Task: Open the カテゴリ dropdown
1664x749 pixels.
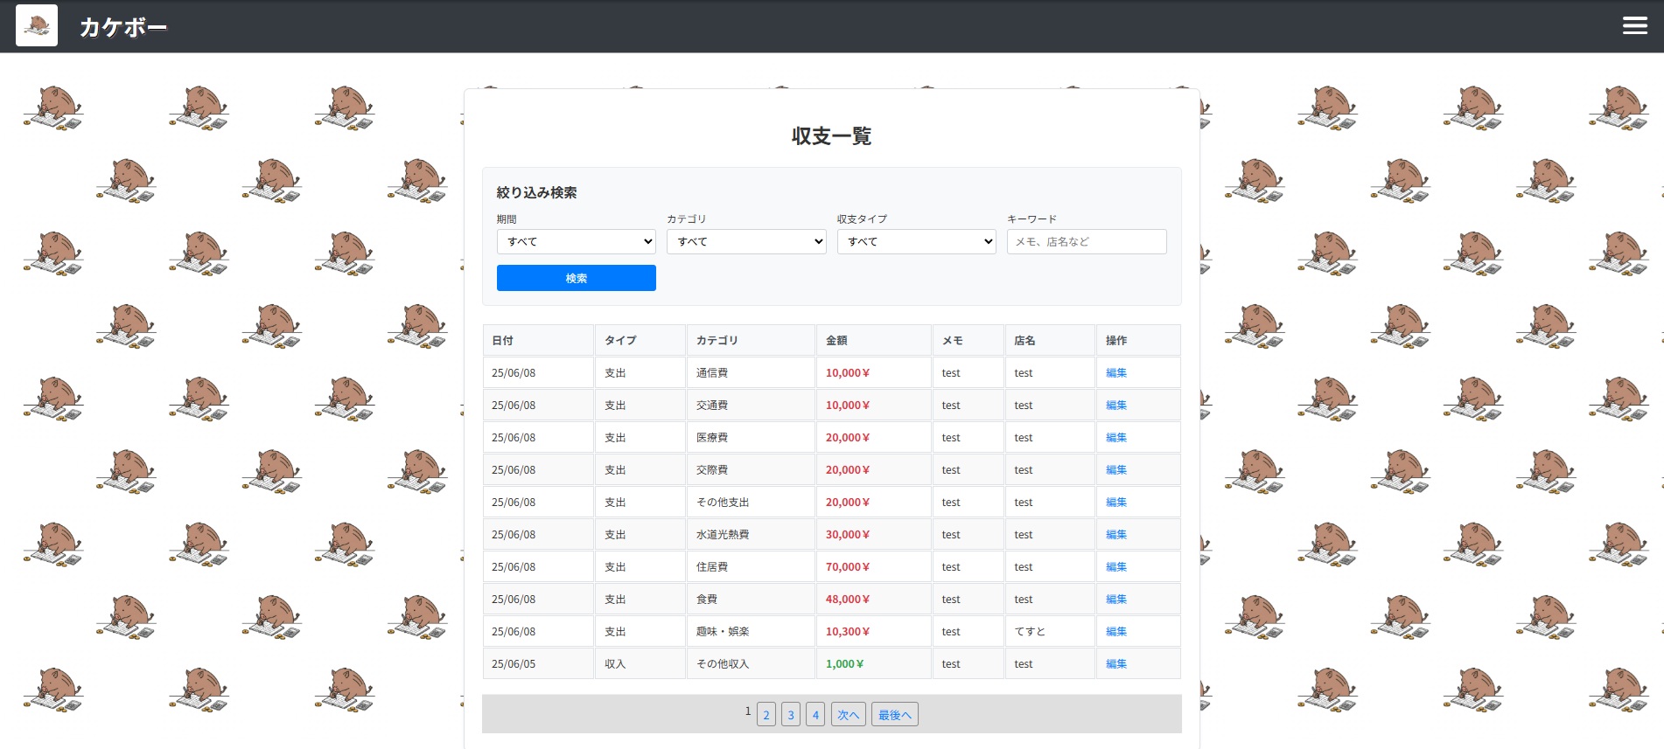Action: (746, 241)
